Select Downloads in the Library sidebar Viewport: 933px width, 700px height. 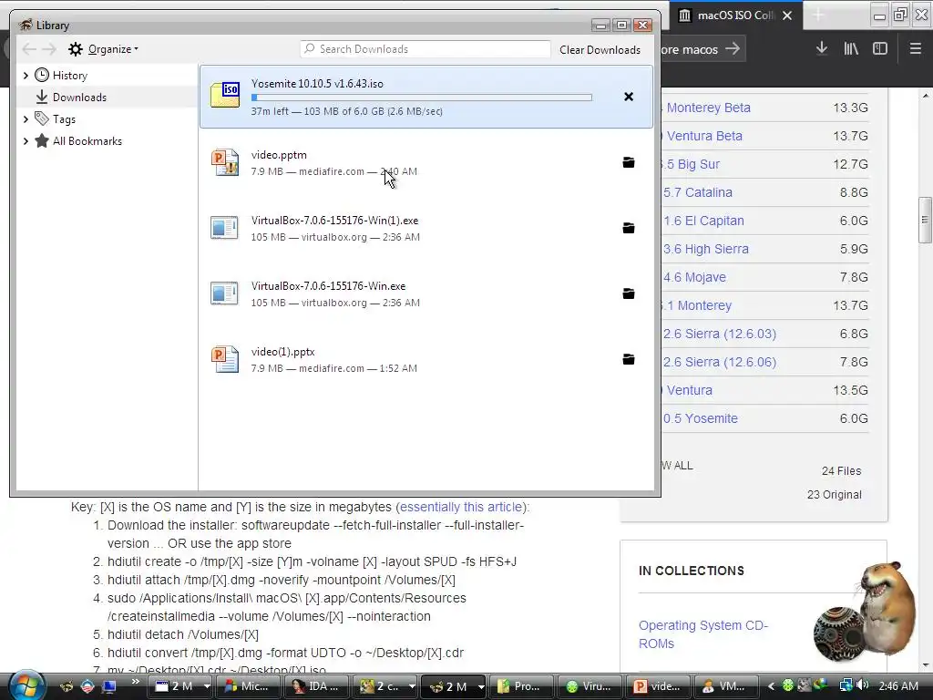(x=79, y=97)
